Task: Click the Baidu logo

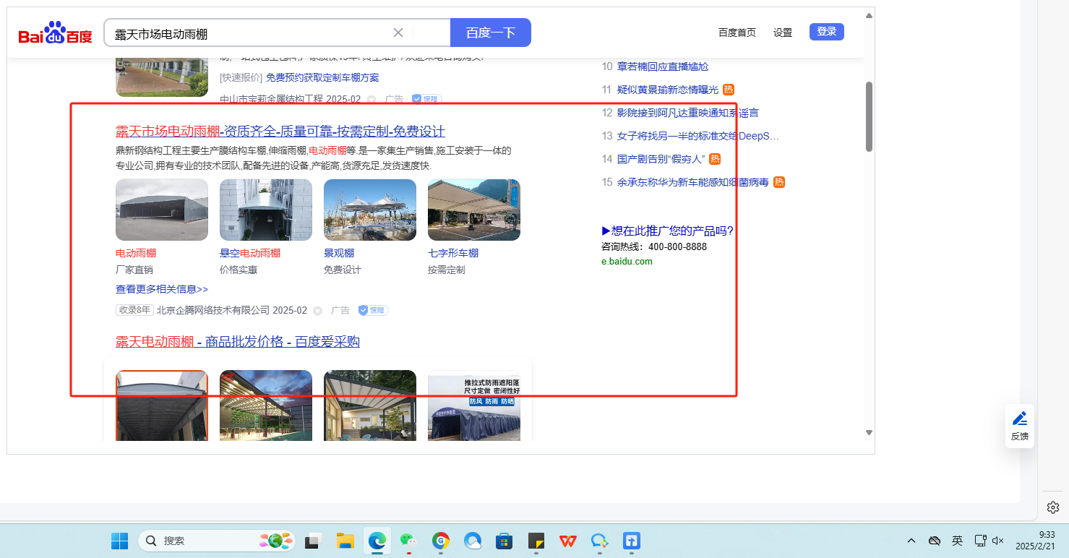Action: [56, 33]
